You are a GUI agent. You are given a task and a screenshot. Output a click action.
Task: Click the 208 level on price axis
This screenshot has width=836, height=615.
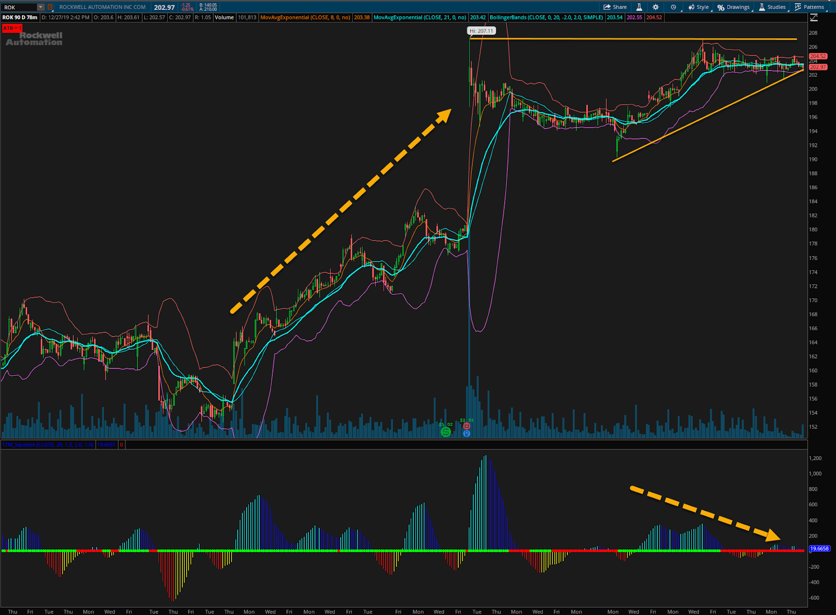813,33
